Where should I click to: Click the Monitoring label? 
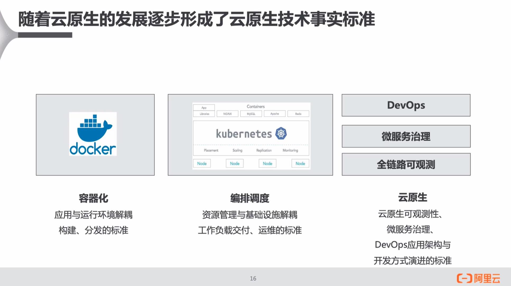click(290, 150)
